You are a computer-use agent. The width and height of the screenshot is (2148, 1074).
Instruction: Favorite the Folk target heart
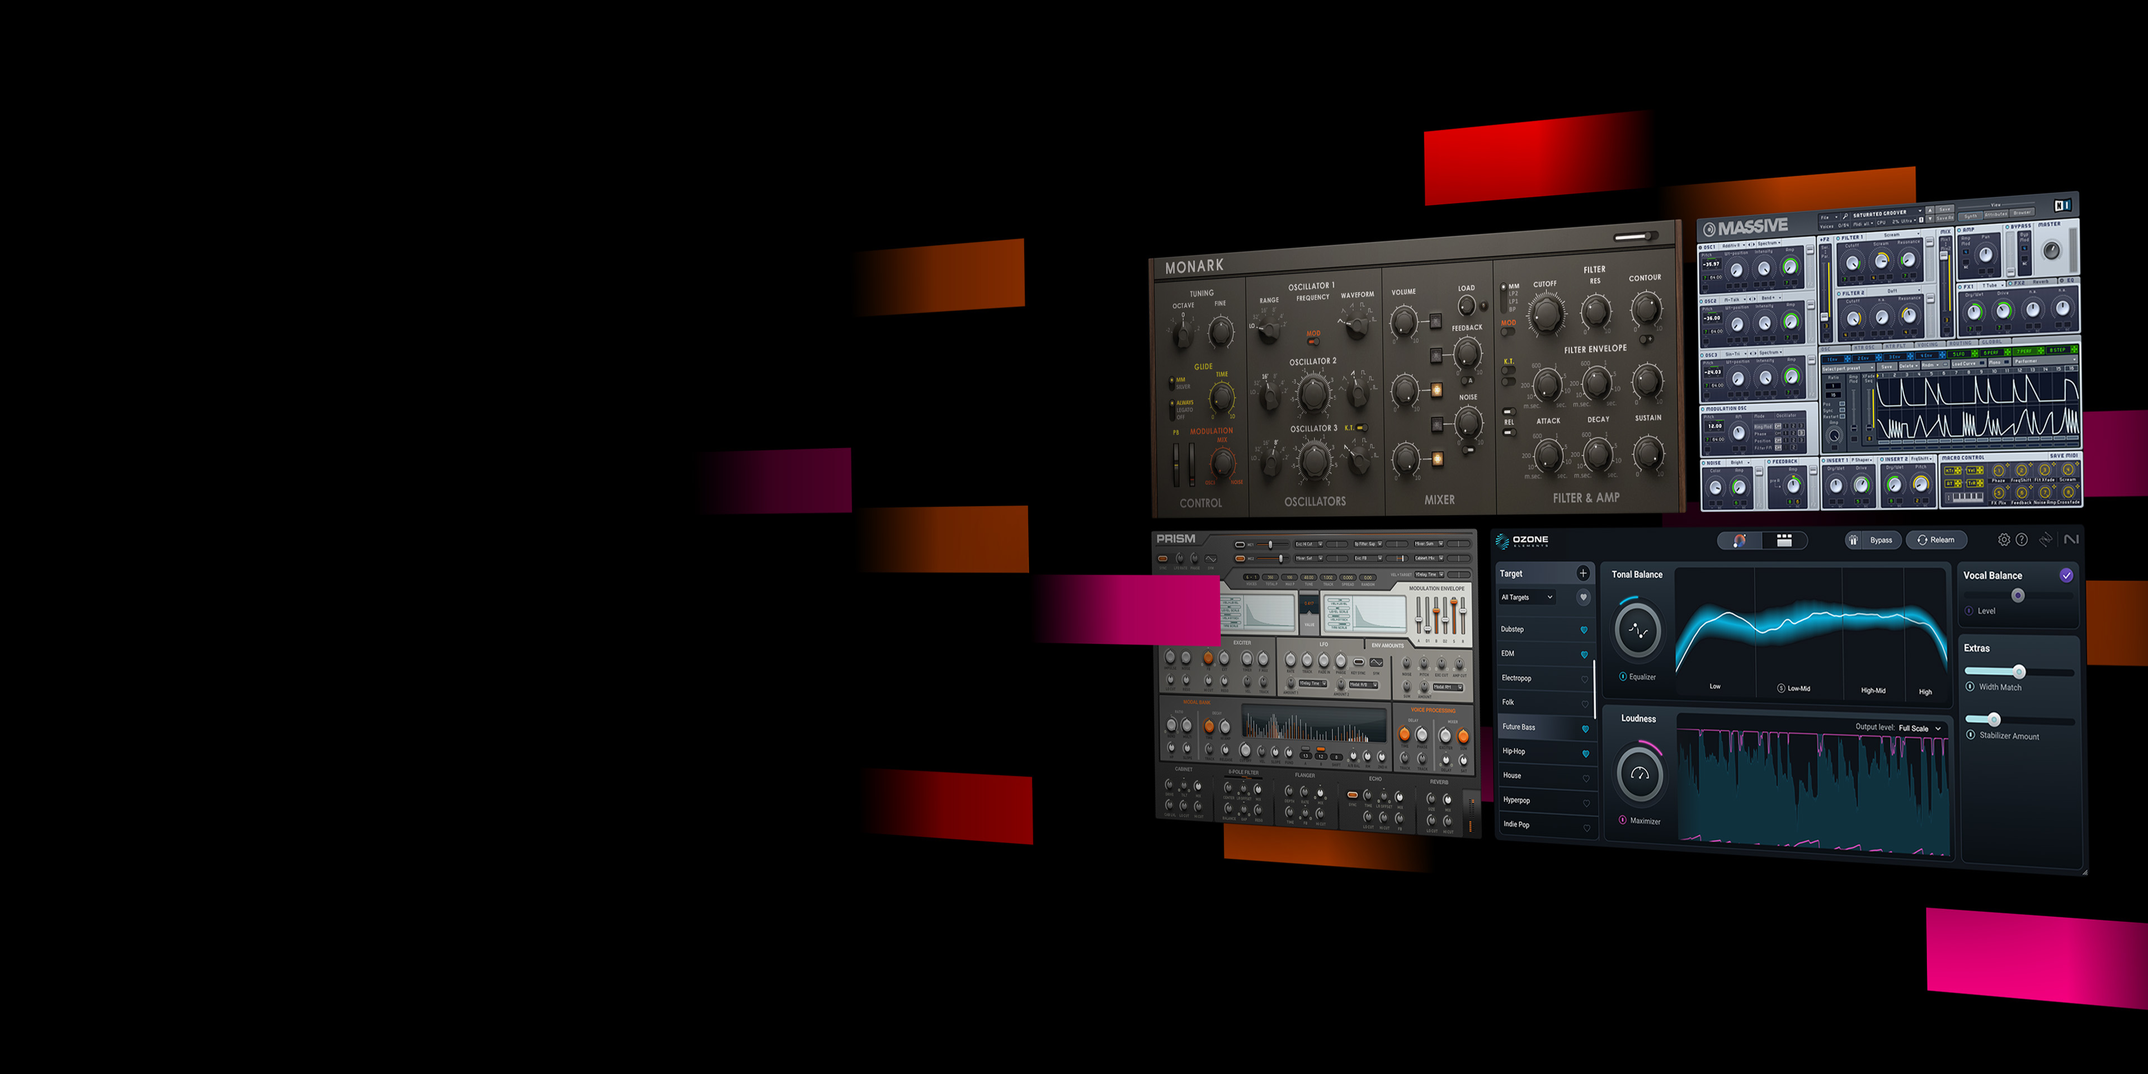point(1585,704)
